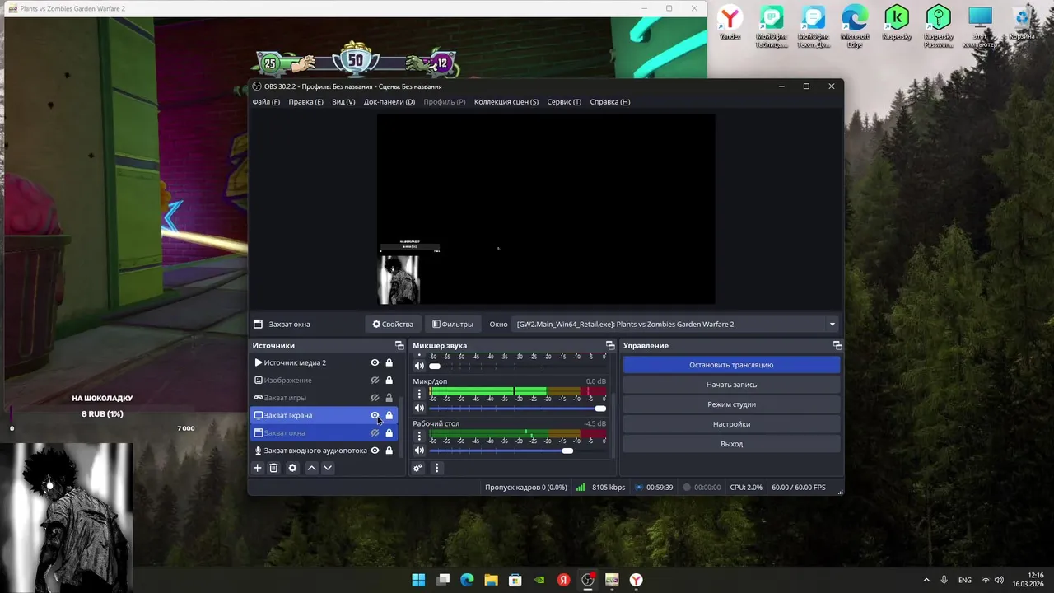Show hidden system tray icons chevron
This screenshot has height=593, width=1054.
(x=926, y=580)
